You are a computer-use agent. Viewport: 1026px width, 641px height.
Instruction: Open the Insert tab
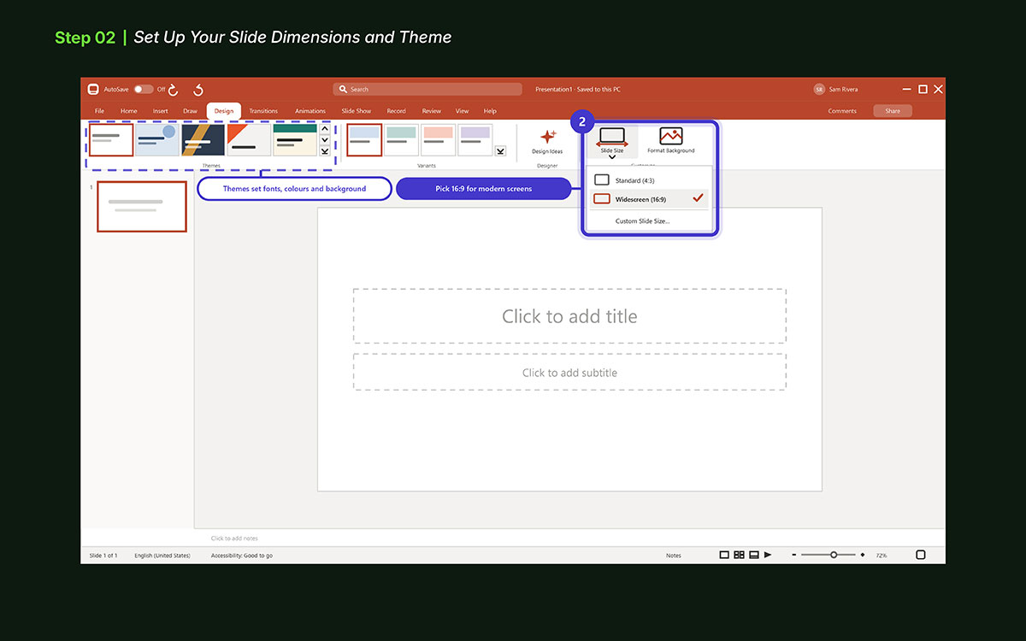click(x=161, y=111)
